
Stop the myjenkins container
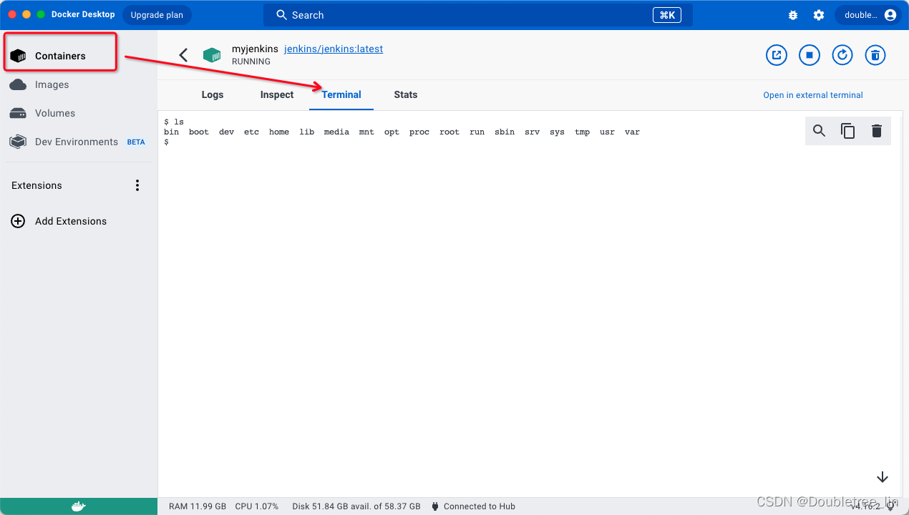(x=810, y=55)
